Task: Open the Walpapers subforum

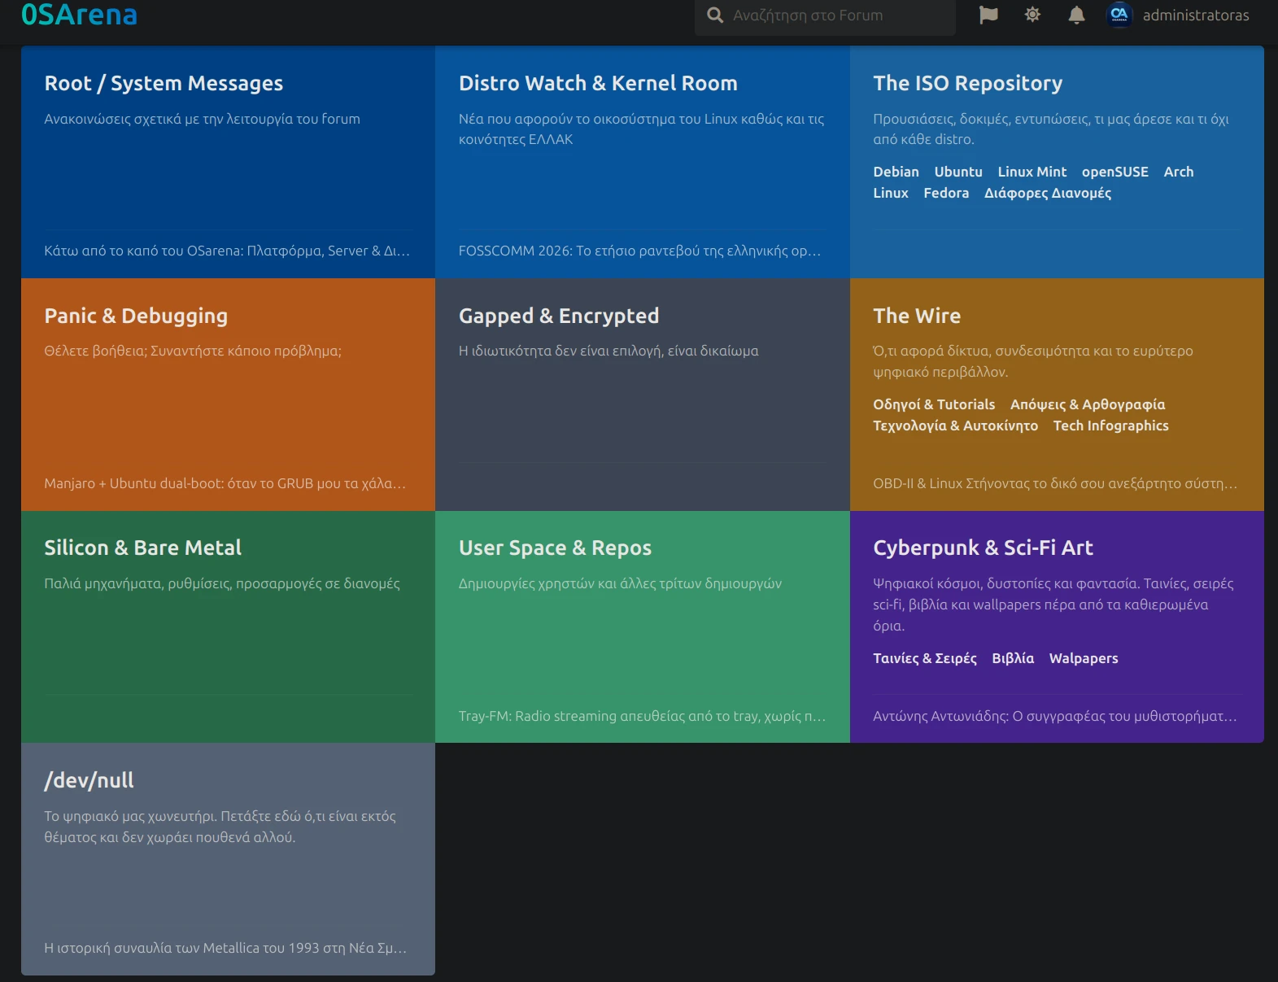Action: [1084, 658]
